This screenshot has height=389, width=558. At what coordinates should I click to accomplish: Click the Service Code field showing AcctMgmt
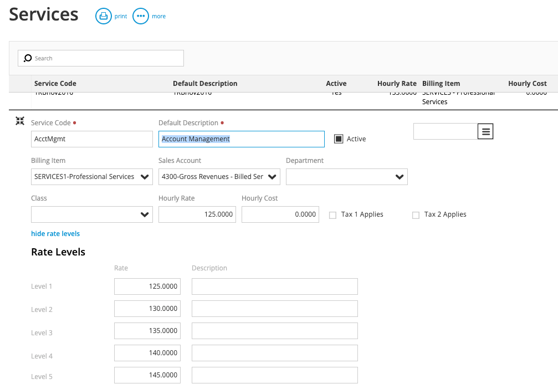[x=91, y=139]
